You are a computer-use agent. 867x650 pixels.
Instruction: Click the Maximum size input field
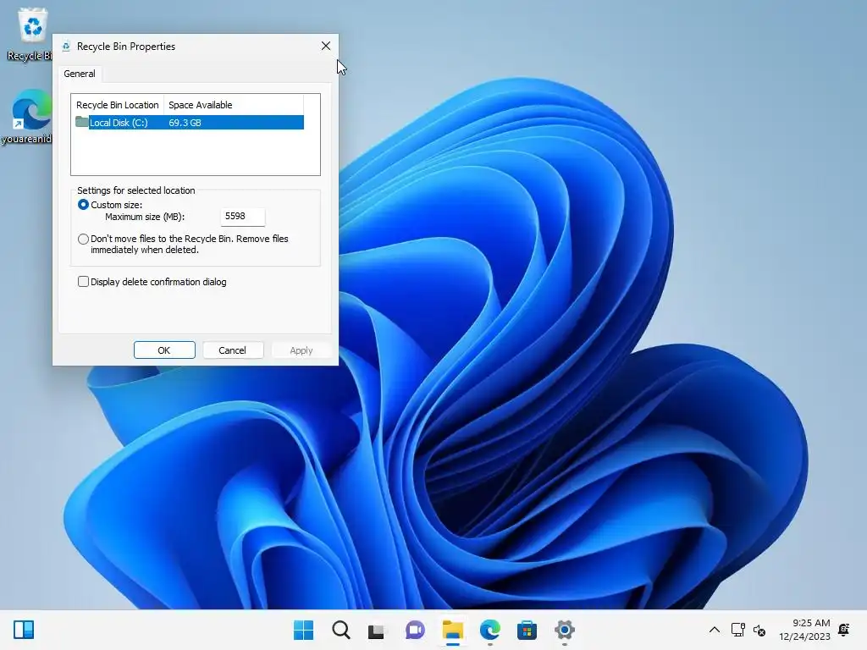click(x=243, y=217)
